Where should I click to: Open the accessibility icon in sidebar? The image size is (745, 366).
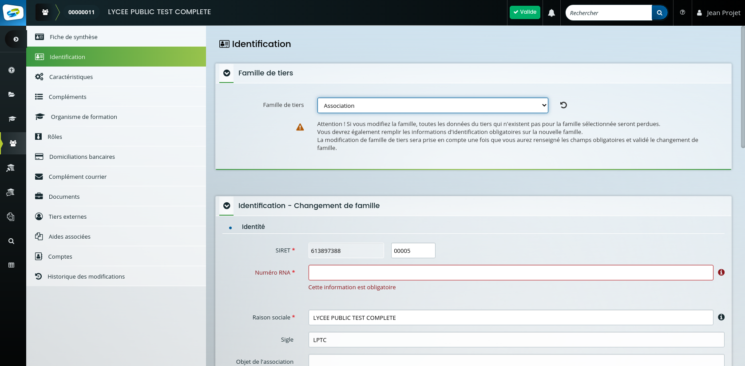click(x=12, y=70)
